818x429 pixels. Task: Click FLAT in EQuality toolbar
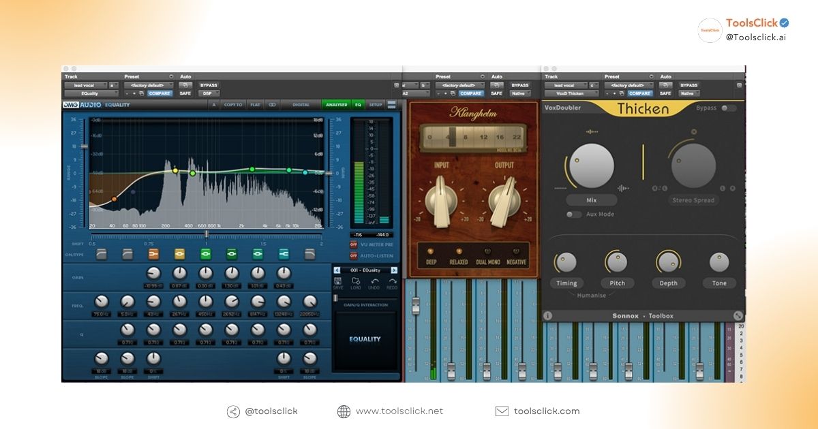[255, 105]
